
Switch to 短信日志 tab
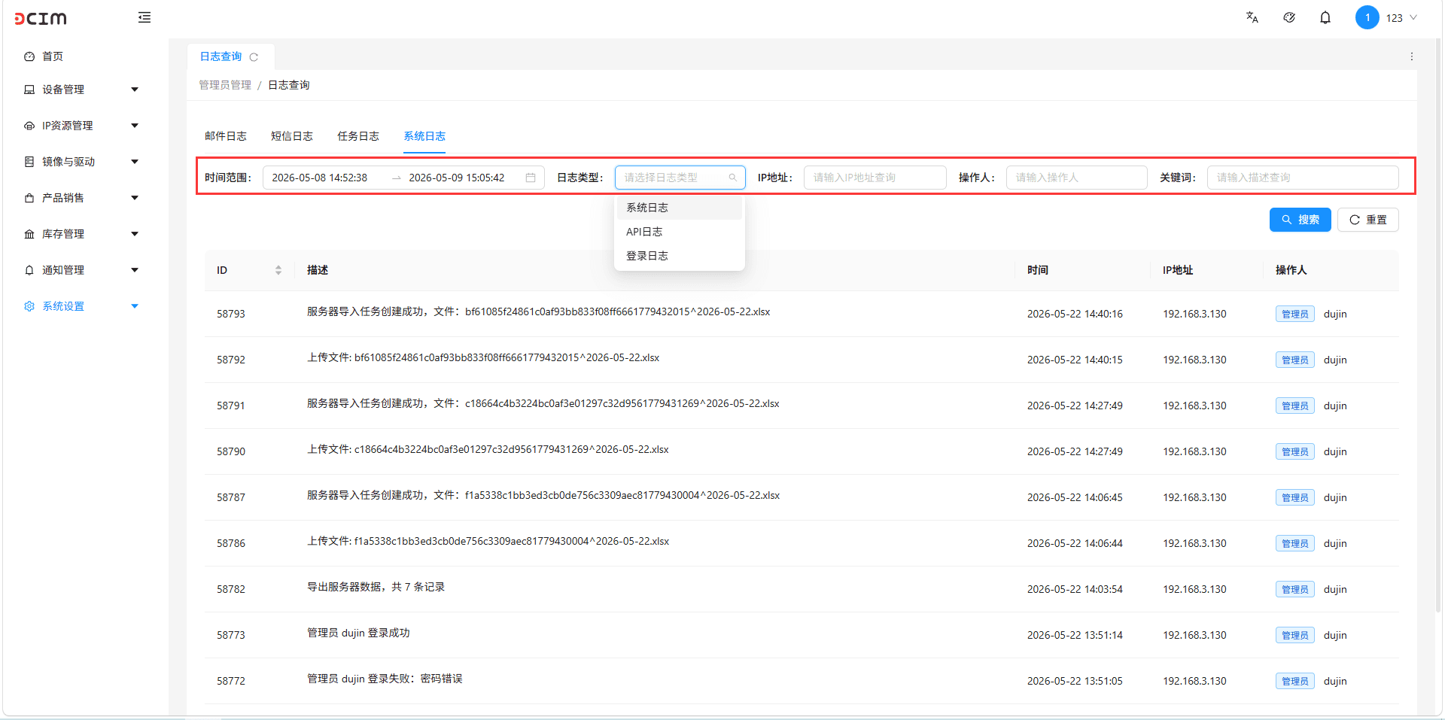point(292,136)
